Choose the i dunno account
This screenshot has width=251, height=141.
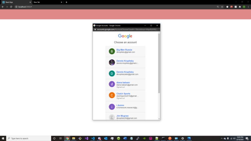125,107
